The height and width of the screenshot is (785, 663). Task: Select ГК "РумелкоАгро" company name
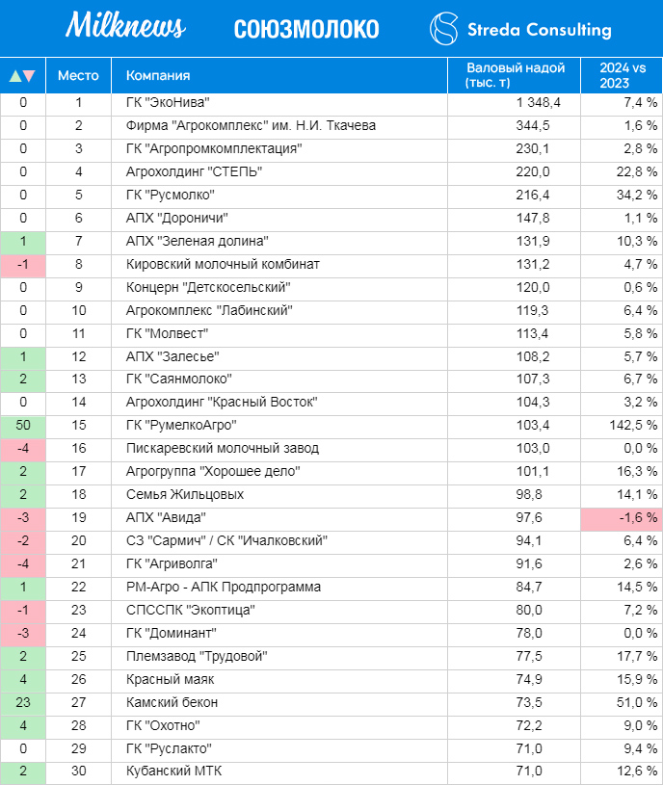181,425
